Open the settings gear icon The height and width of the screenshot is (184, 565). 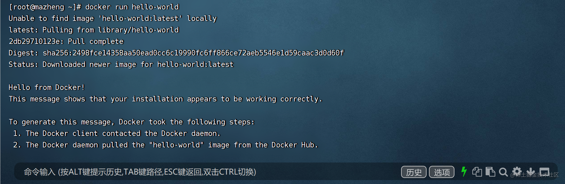tap(517, 171)
